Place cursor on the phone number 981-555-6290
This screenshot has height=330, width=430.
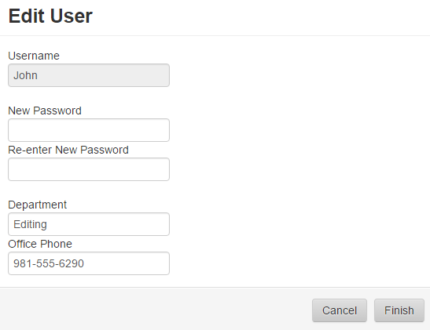[49, 263]
